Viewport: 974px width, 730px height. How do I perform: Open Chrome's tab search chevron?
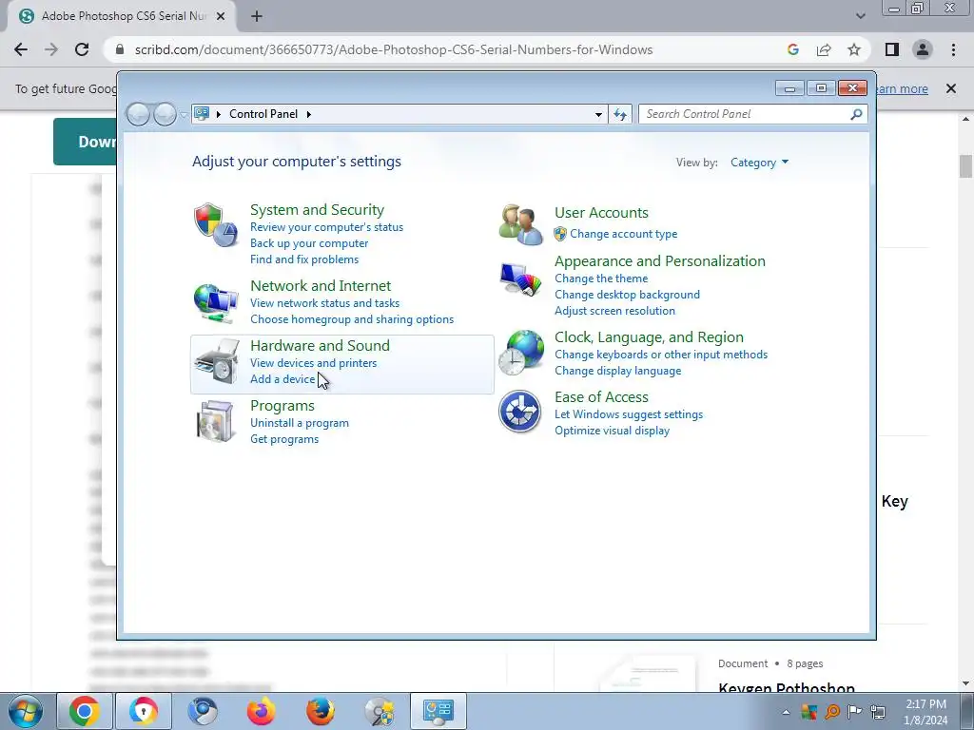click(x=860, y=16)
